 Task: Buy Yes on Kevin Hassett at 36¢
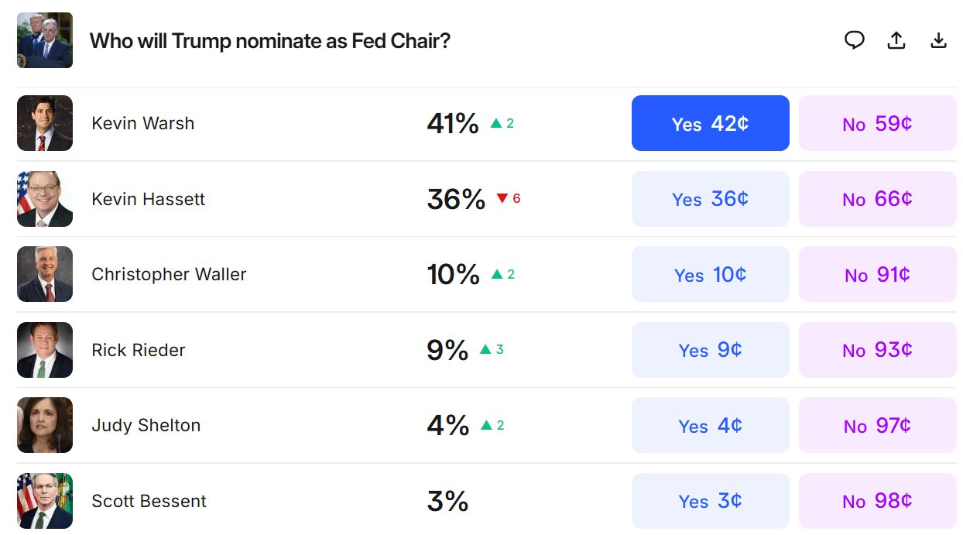[x=710, y=199]
